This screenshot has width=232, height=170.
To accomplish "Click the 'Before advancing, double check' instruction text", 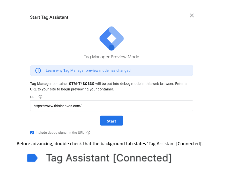I will coord(110,144).
